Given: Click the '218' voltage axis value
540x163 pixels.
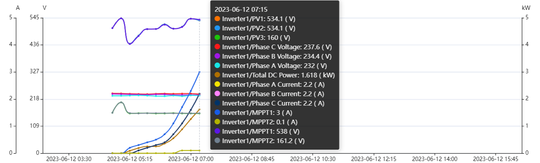Looking at the screenshot, I should [x=34, y=99].
